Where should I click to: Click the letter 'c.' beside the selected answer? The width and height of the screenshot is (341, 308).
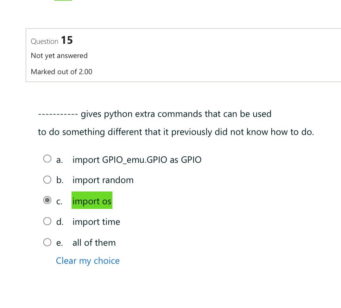pyautogui.click(x=59, y=201)
